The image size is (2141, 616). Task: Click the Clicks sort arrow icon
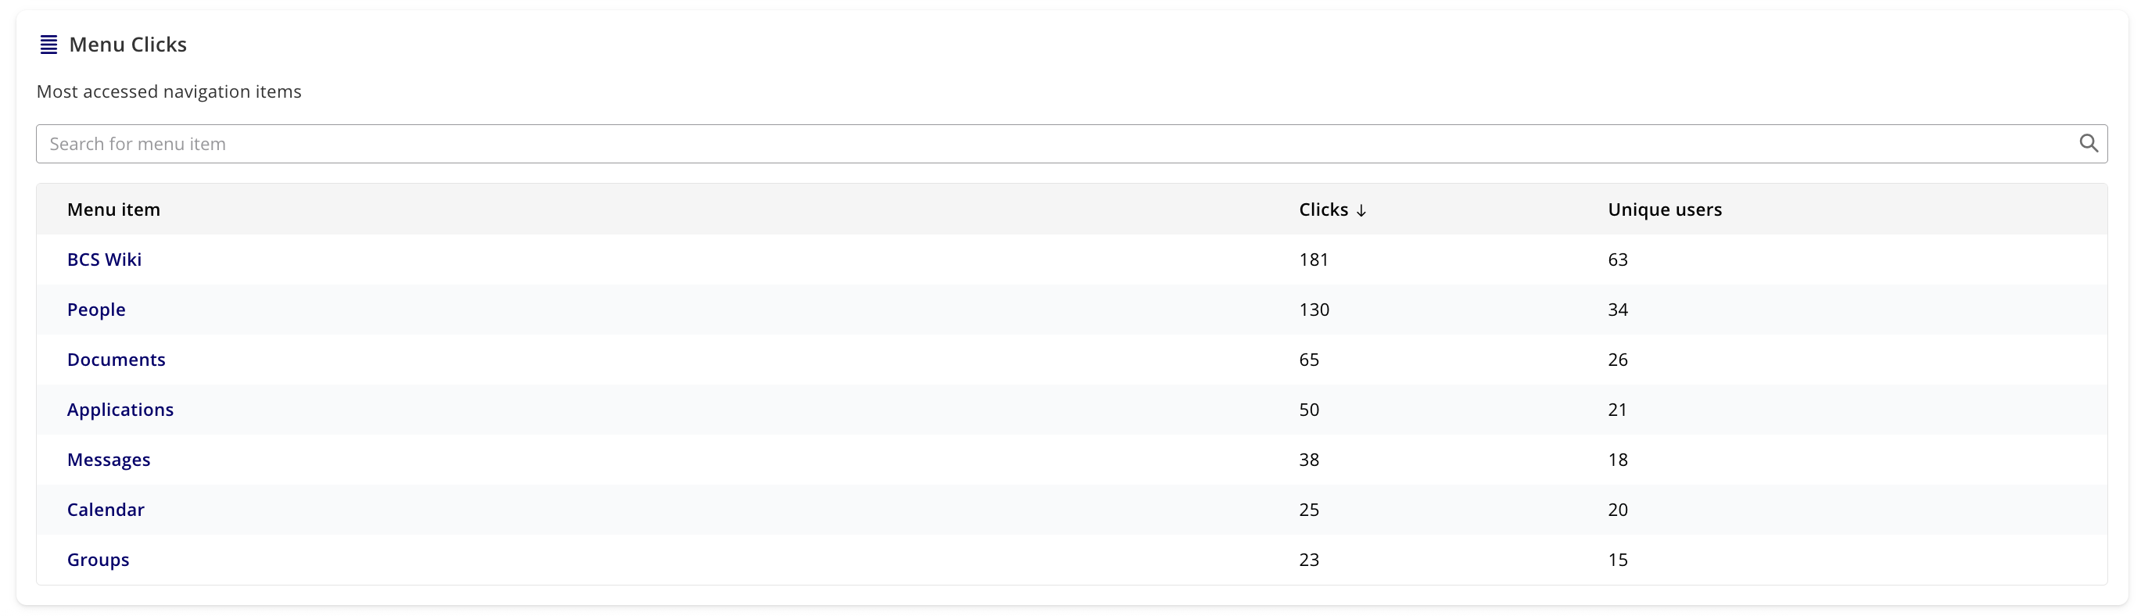pyautogui.click(x=1361, y=210)
